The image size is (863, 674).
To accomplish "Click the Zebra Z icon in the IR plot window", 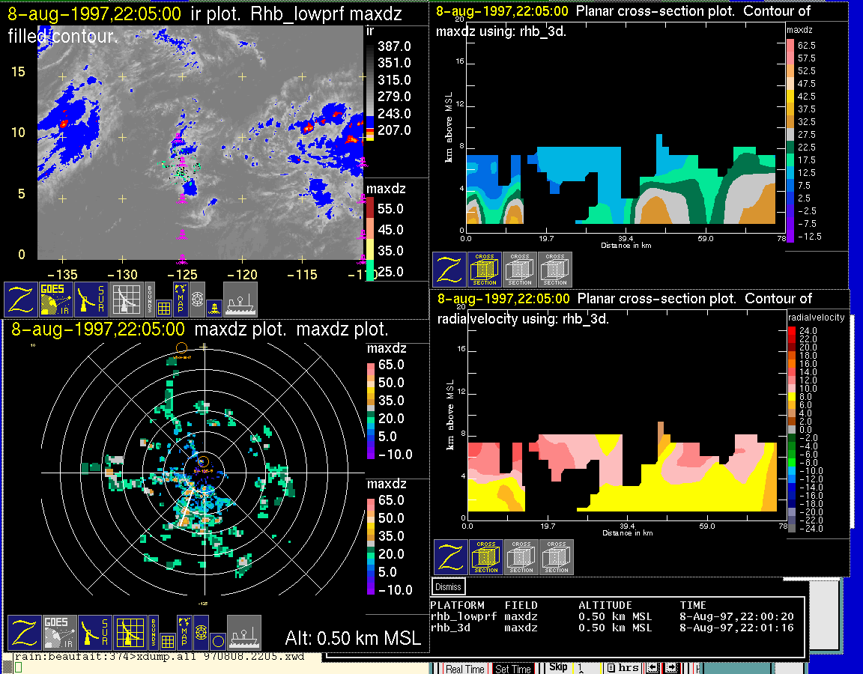I will (x=22, y=300).
